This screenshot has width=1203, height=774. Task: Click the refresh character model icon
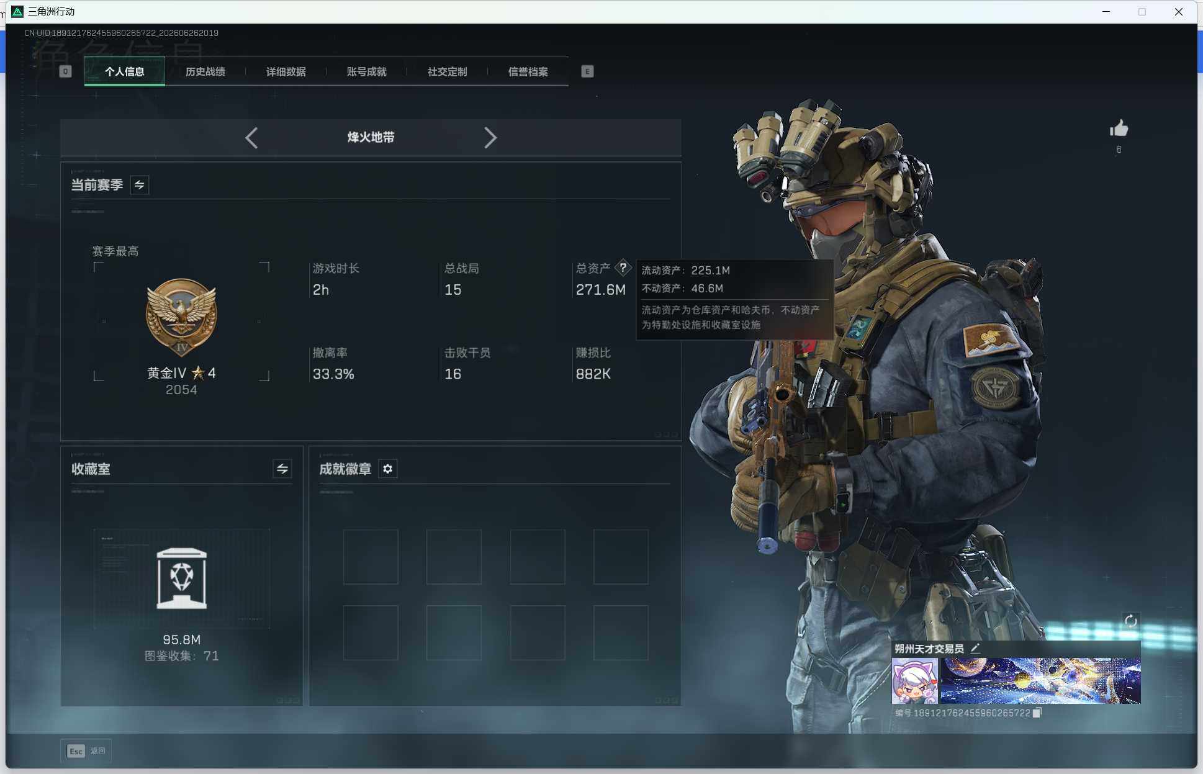pyautogui.click(x=1130, y=621)
